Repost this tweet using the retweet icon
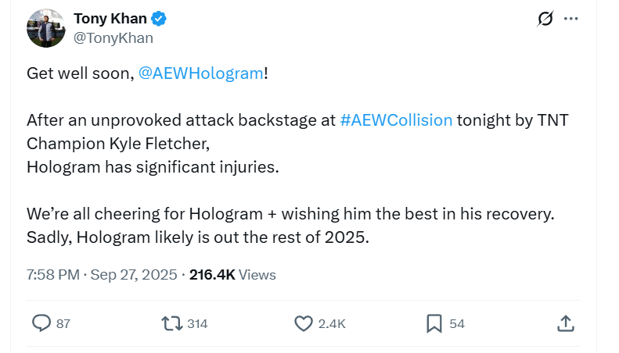 [171, 323]
